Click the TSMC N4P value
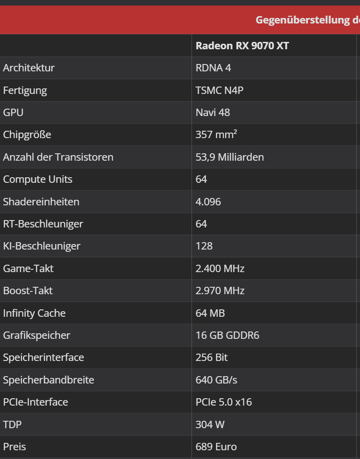 click(219, 90)
